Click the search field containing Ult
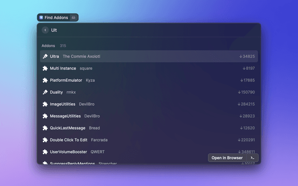Viewport: 298px width, 186px height. (x=149, y=30)
